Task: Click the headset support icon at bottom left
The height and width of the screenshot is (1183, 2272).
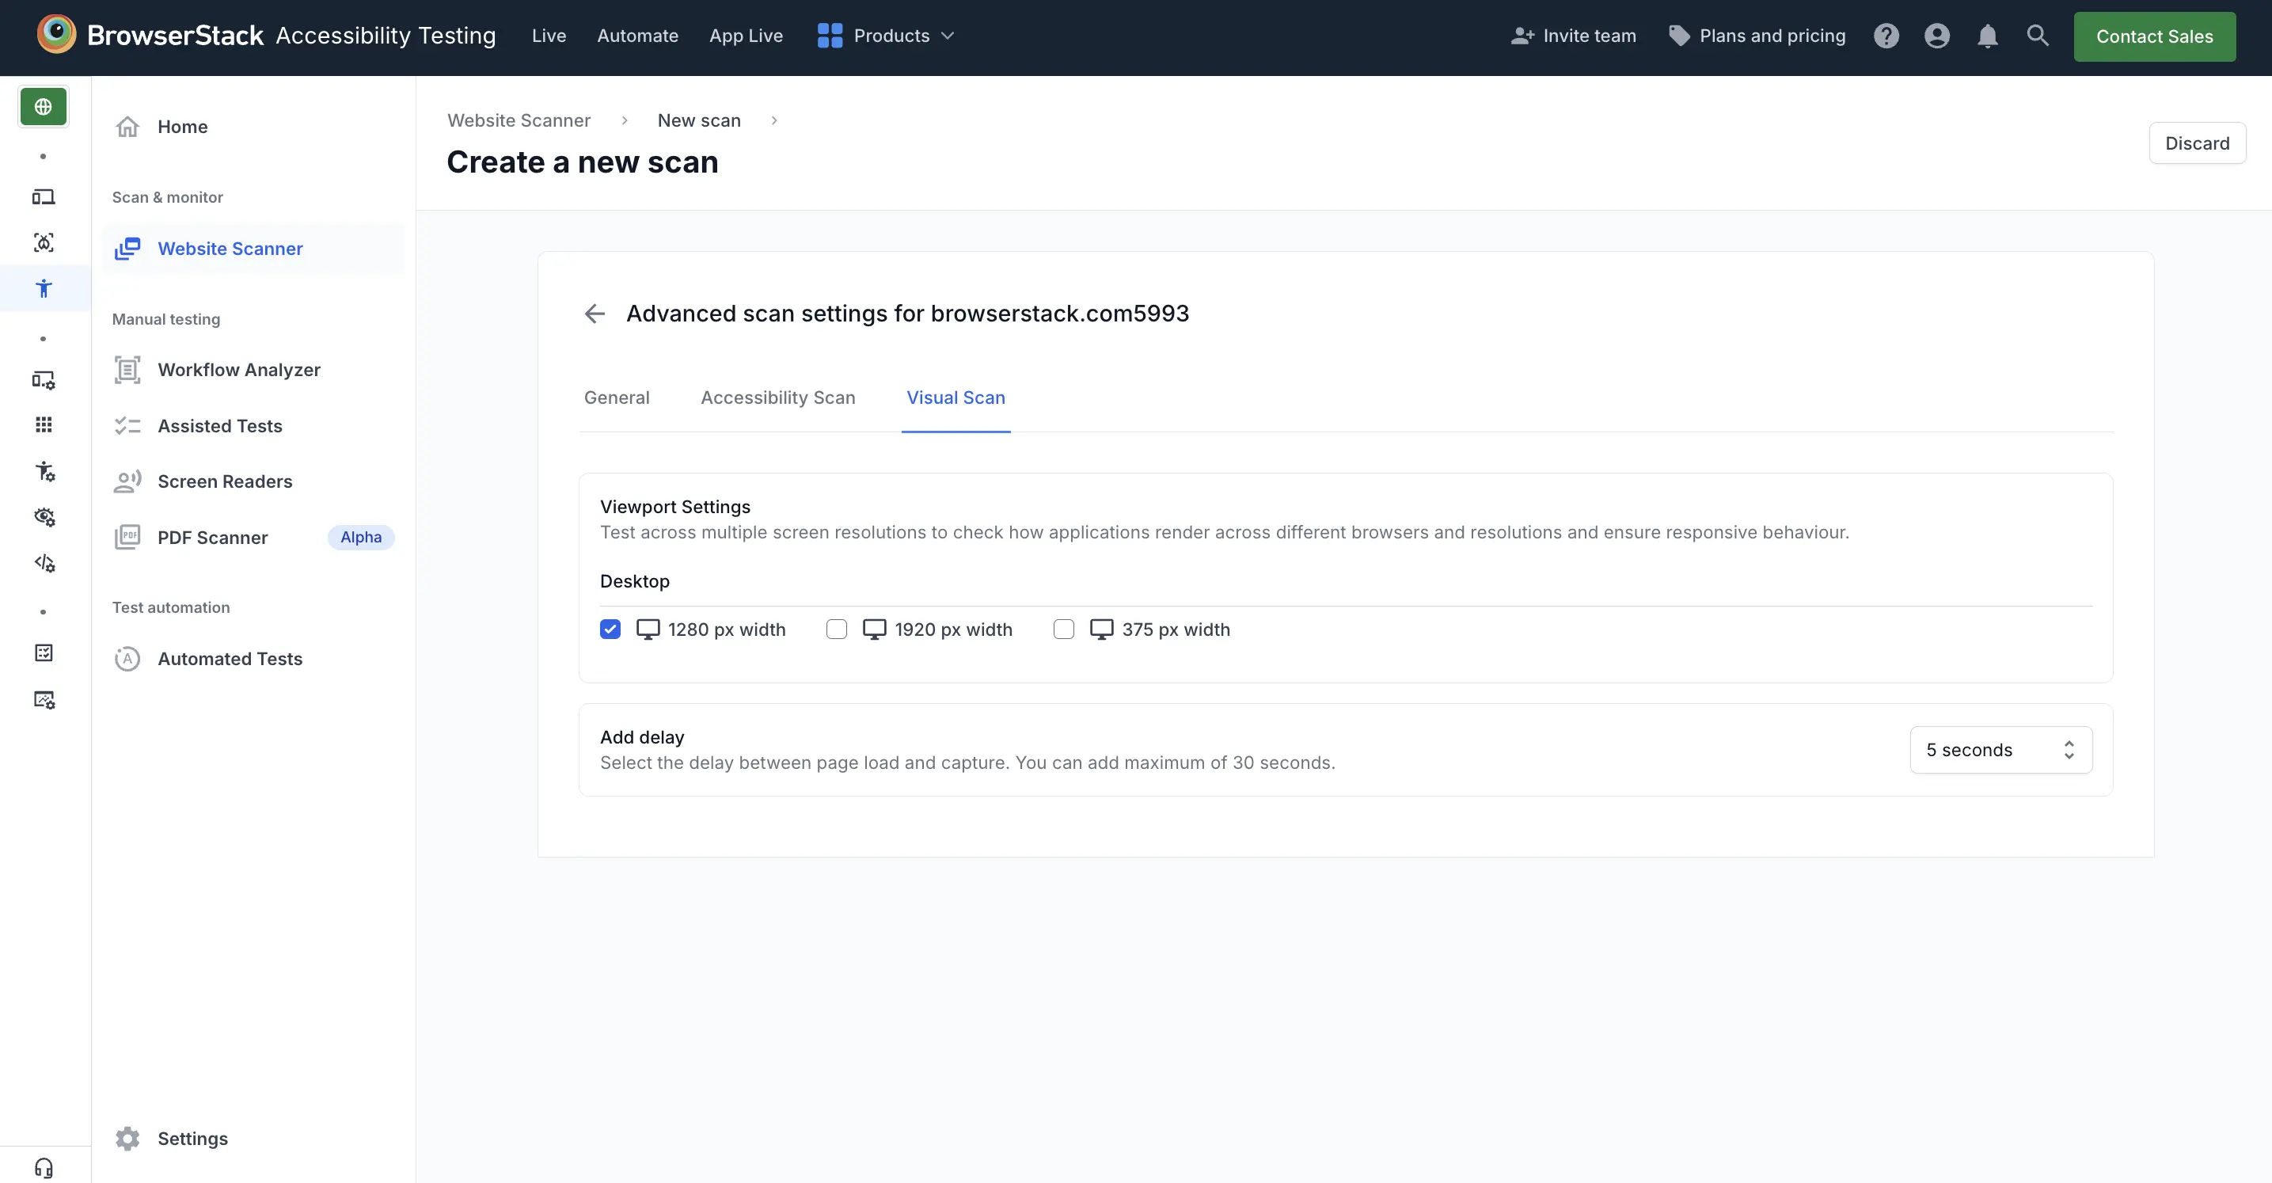Action: [x=44, y=1167]
